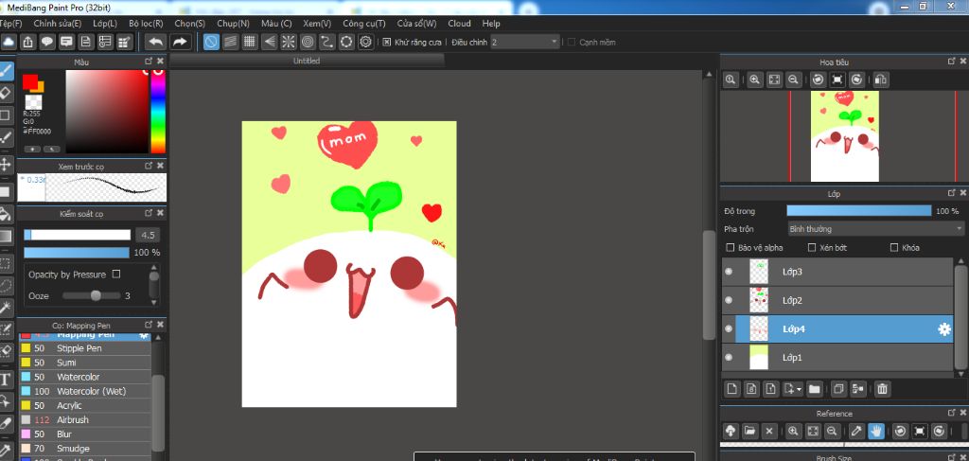Select the Eraser tool in left toolbox
The width and height of the screenshot is (969, 461).
(x=7, y=93)
